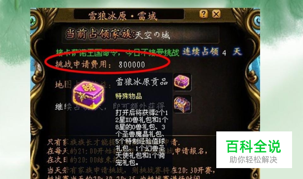Image resolution: width=303 pixels, height=179 pixels.
Task: Click the 当前占领家族 label
Action: [100, 34]
